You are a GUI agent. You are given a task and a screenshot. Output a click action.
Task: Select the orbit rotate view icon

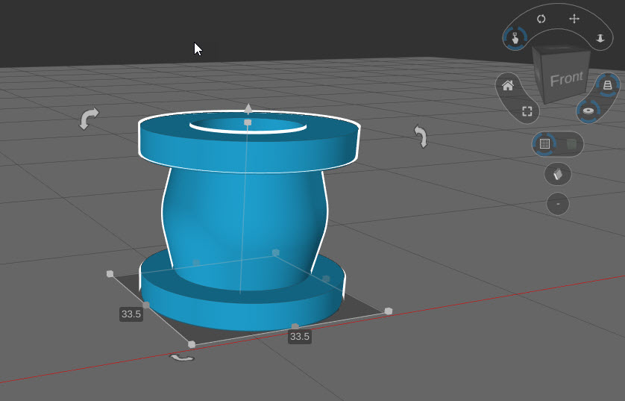[541, 19]
